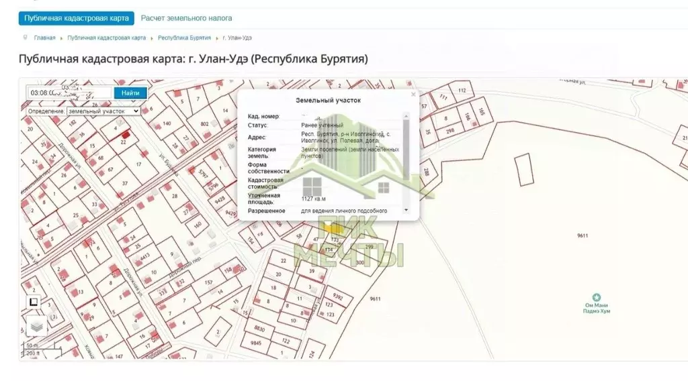Click the red building on parcel 22

tap(125, 135)
